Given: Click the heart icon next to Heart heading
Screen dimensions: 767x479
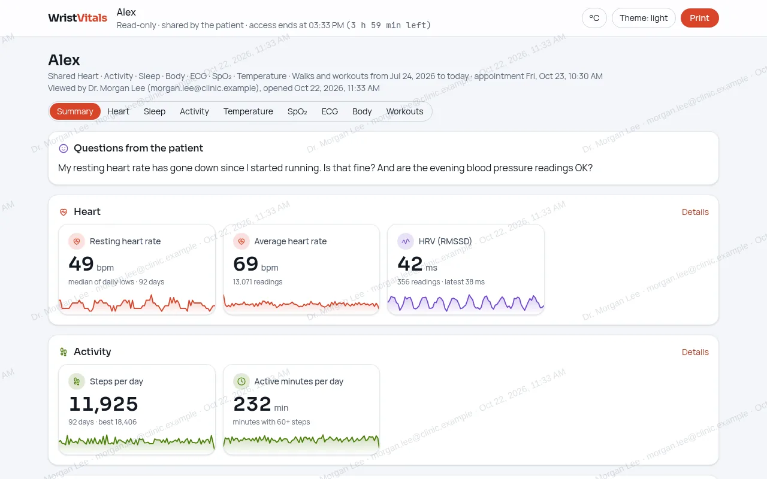Looking at the screenshot, I should tap(64, 212).
